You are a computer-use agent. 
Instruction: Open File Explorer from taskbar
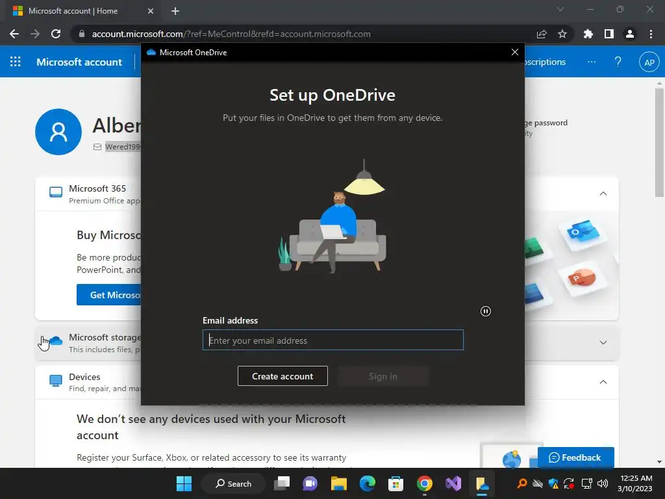pyautogui.click(x=339, y=483)
